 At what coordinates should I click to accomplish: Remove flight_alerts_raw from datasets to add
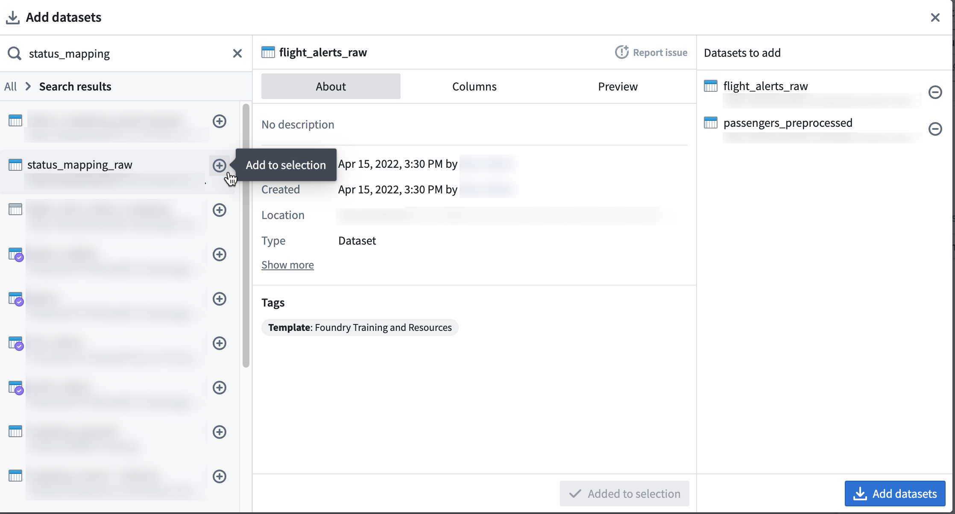935,92
